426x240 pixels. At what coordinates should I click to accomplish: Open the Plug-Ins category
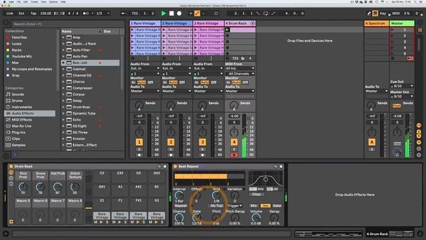click(x=19, y=132)
